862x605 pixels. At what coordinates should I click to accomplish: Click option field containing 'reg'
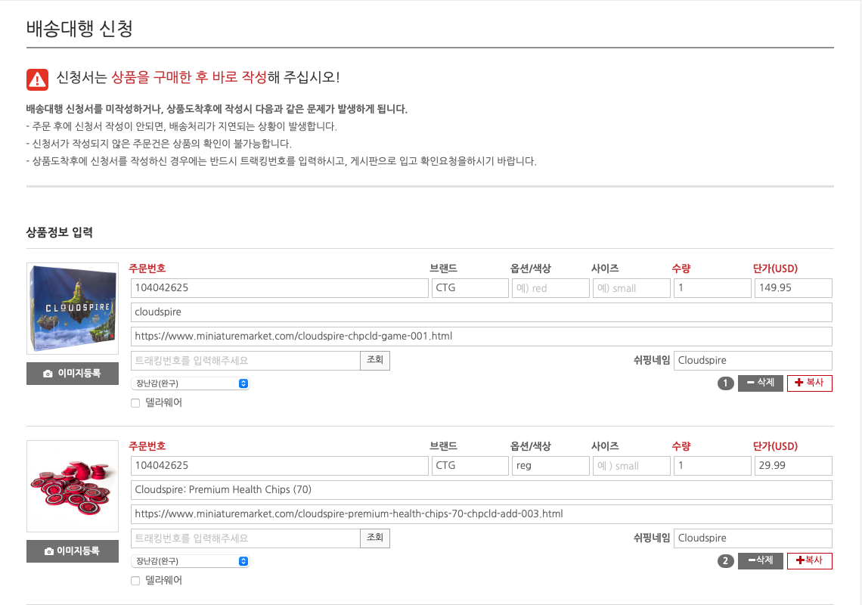[x=550, y=466]
